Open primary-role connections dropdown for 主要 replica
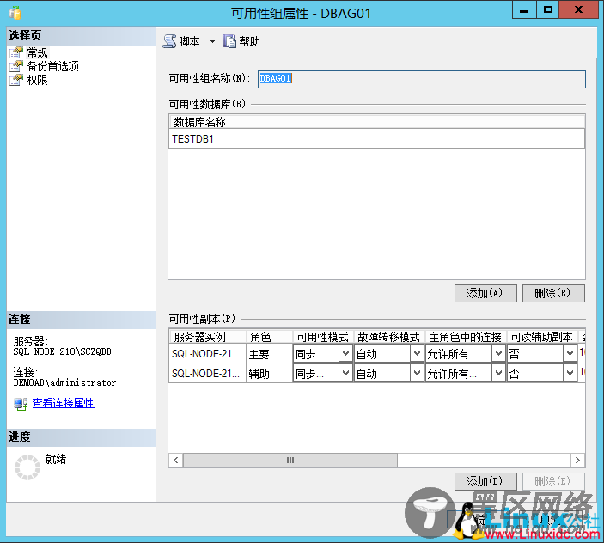 click(x=498, y=353)
